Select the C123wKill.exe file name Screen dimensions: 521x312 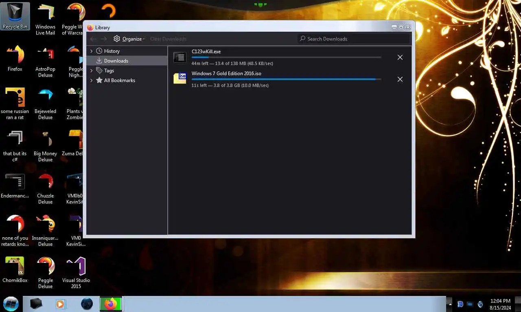206,52
